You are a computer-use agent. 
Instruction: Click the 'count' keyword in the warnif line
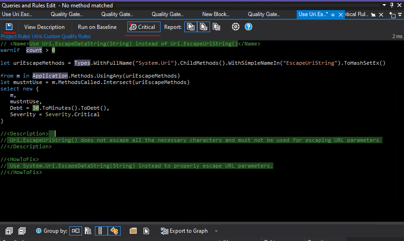(x=34, y=50)
